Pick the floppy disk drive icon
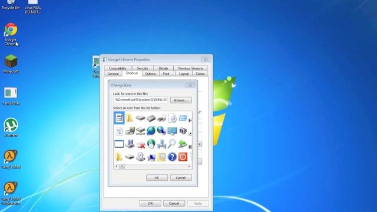 click(x=130, y=144)
